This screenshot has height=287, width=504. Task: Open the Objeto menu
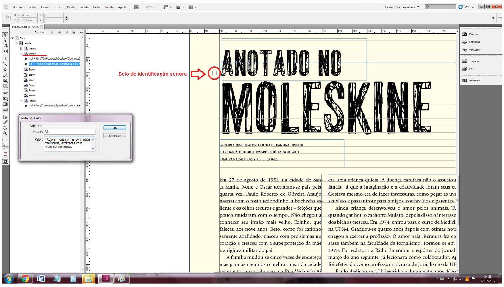(70, 7)
